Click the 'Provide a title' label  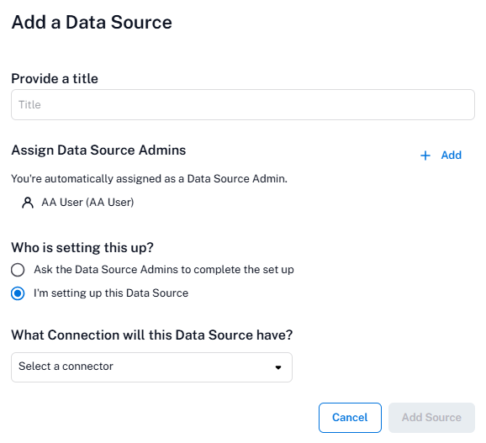tap(55, 79)
